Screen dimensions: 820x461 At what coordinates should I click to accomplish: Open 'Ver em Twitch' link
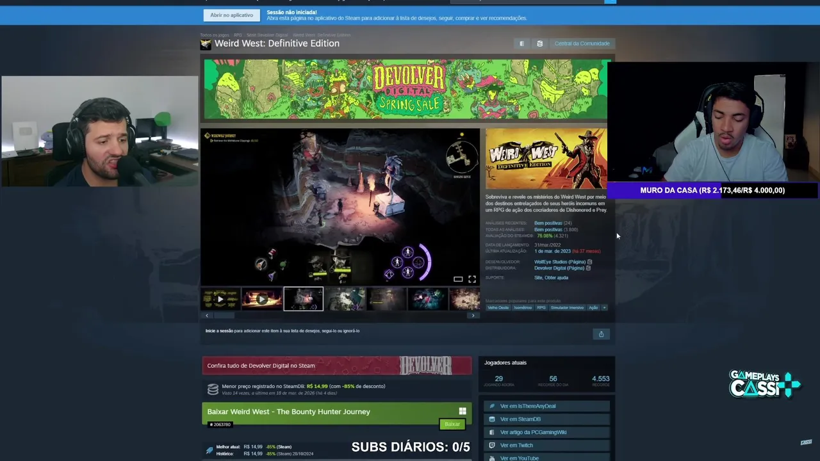(x=546, y=445)
